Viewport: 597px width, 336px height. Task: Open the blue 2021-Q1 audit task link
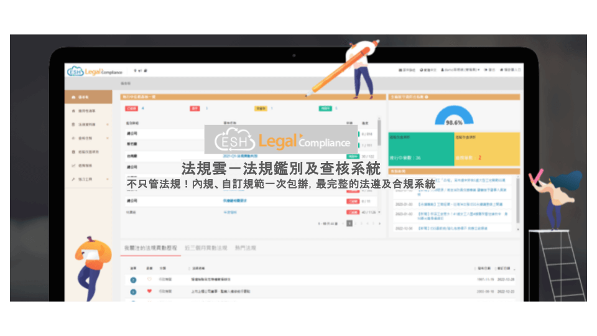[240, 156]
